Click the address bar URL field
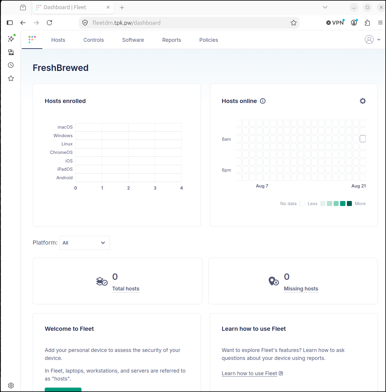 coord(189,23)
